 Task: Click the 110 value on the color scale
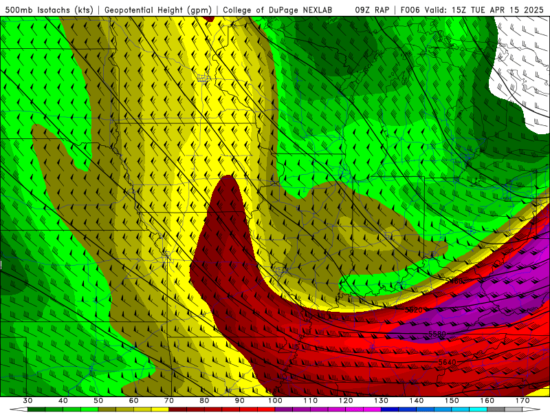coord(311,401)
